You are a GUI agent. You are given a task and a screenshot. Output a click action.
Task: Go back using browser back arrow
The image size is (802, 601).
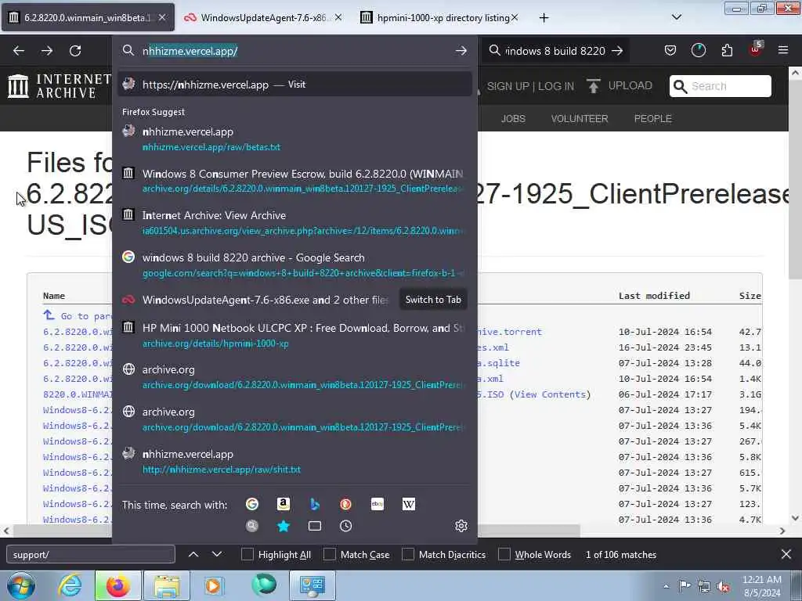click(x=19, y=51)
